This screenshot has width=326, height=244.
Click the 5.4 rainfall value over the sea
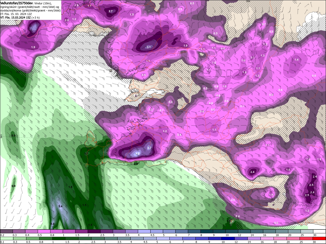point(60,206)
